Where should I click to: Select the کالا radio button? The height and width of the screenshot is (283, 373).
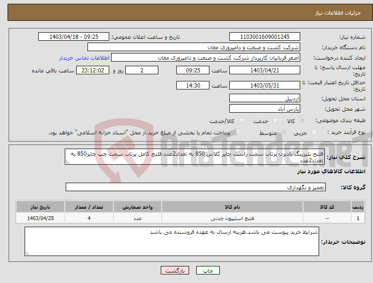pyautogui.click(x=302, y=120)
